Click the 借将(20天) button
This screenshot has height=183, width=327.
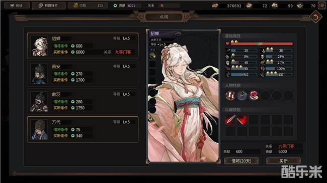coord(241,161)
